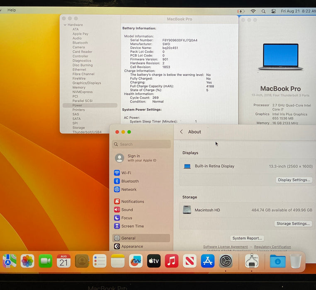
Task: Select Audio in hardware list
Action: pyautogui.click(x=77, y=38)
